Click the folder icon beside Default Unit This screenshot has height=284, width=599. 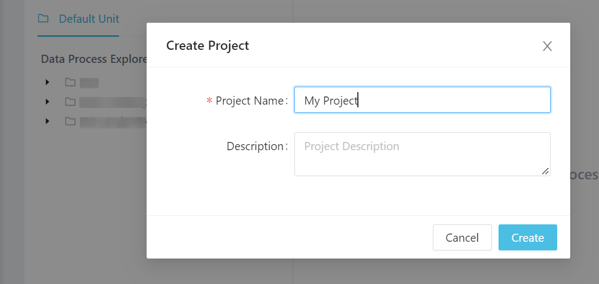click(43, 19)
